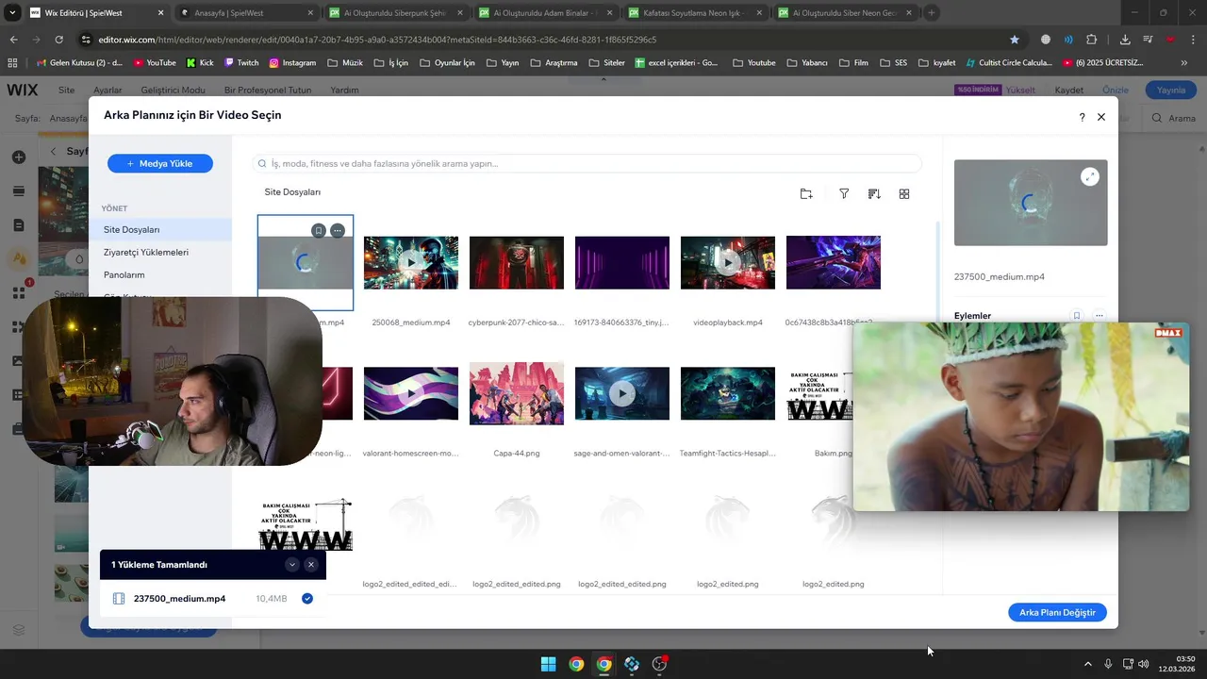Select the cyberpunk-2077-chico red thumbnail
1207x679 pixels.
coord(517,262)
